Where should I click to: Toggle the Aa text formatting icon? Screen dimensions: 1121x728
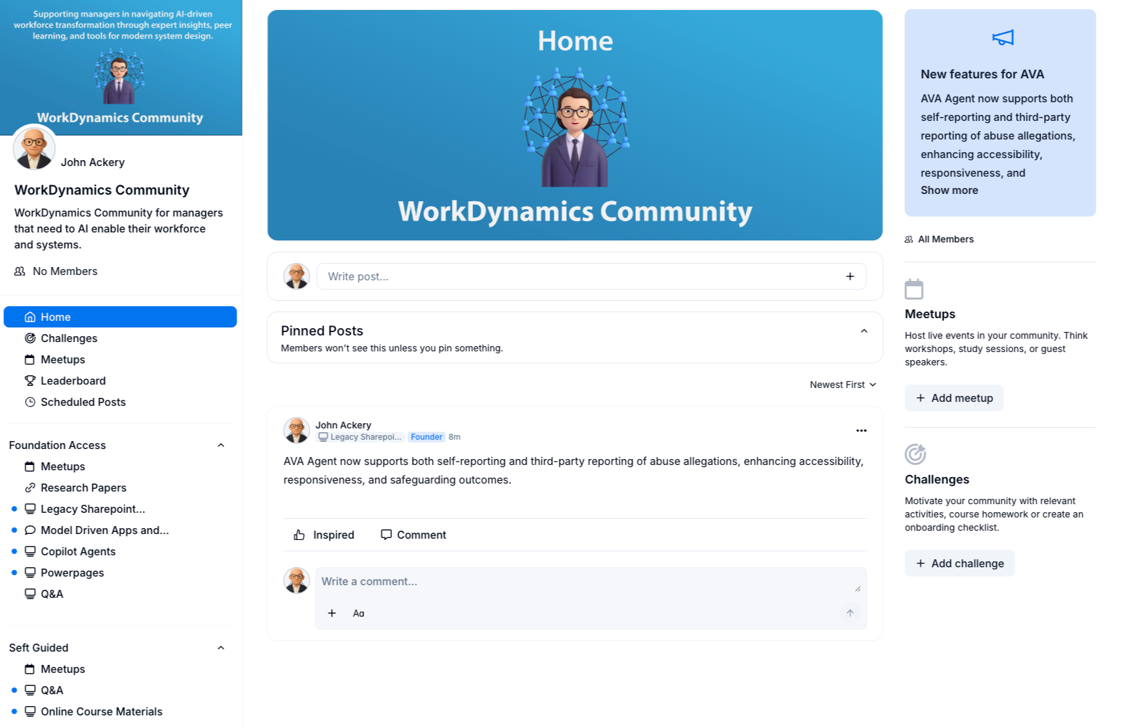(359, 613)
